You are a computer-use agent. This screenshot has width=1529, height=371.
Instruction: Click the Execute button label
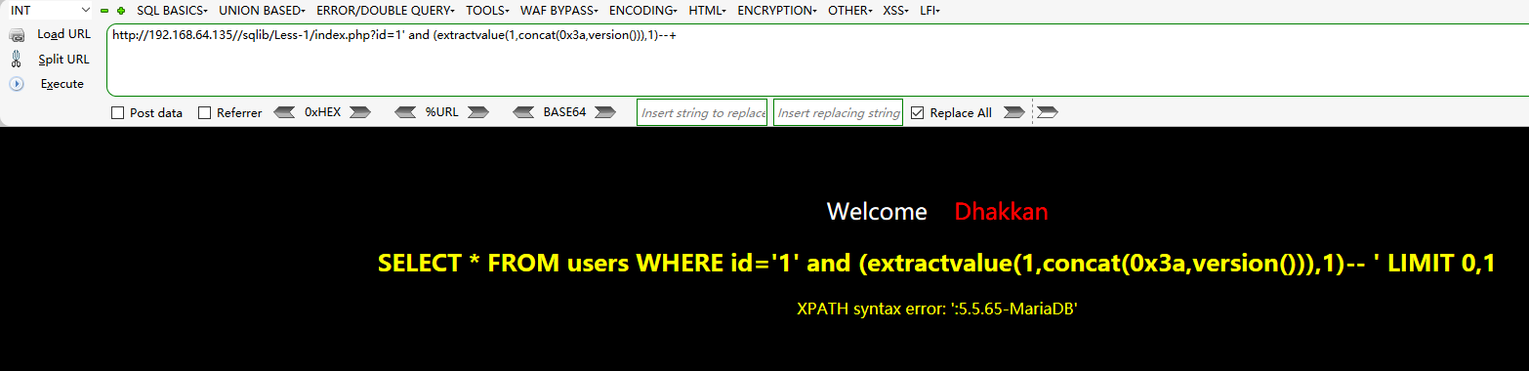[x=62, y=84]
